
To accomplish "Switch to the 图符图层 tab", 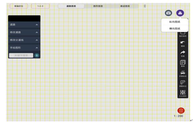I will pyautogui.click(x=98, y=6).
